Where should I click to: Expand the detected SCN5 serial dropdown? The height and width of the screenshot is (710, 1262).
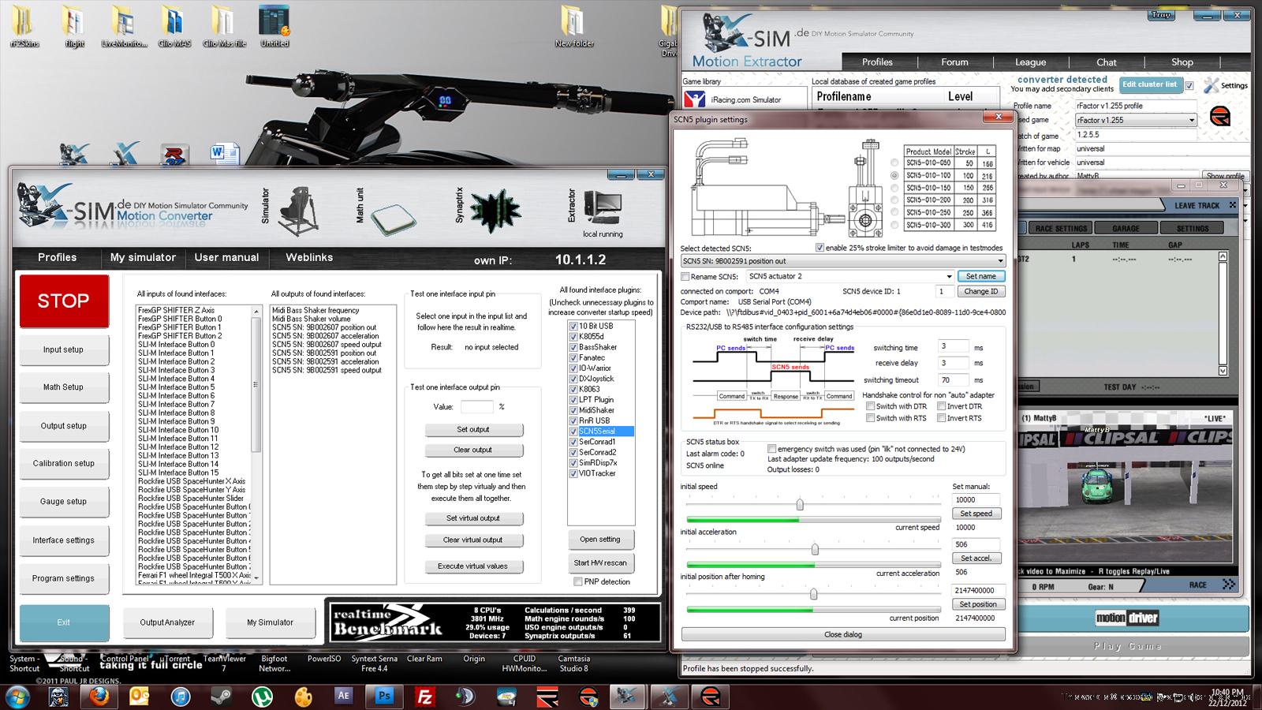coord(1000,261)
